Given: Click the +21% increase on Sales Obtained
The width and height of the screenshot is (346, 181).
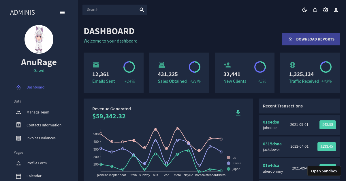Looking at the screenshot, I should (195, 81).
